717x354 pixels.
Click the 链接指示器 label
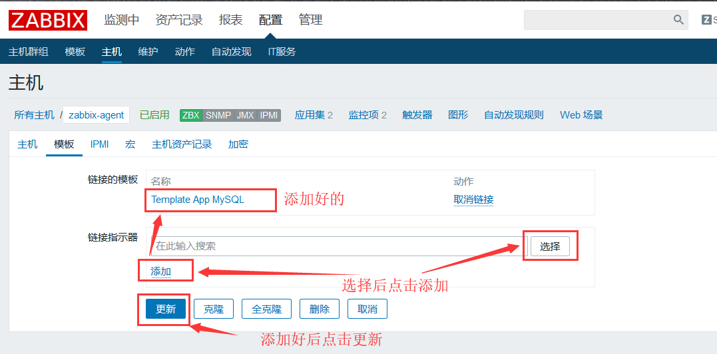coord(113,237)
